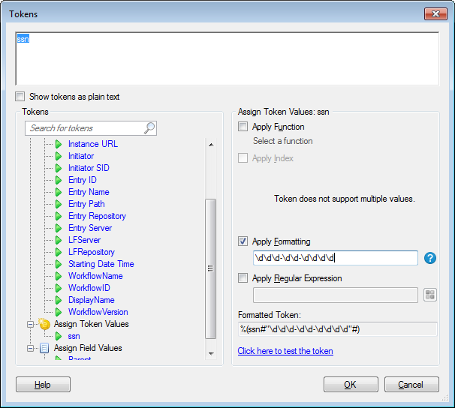Image resolution: width=455 pixels, height=408 pixels.
Task: Click the Assign Field Values document icon
Action: click(44, 348)
